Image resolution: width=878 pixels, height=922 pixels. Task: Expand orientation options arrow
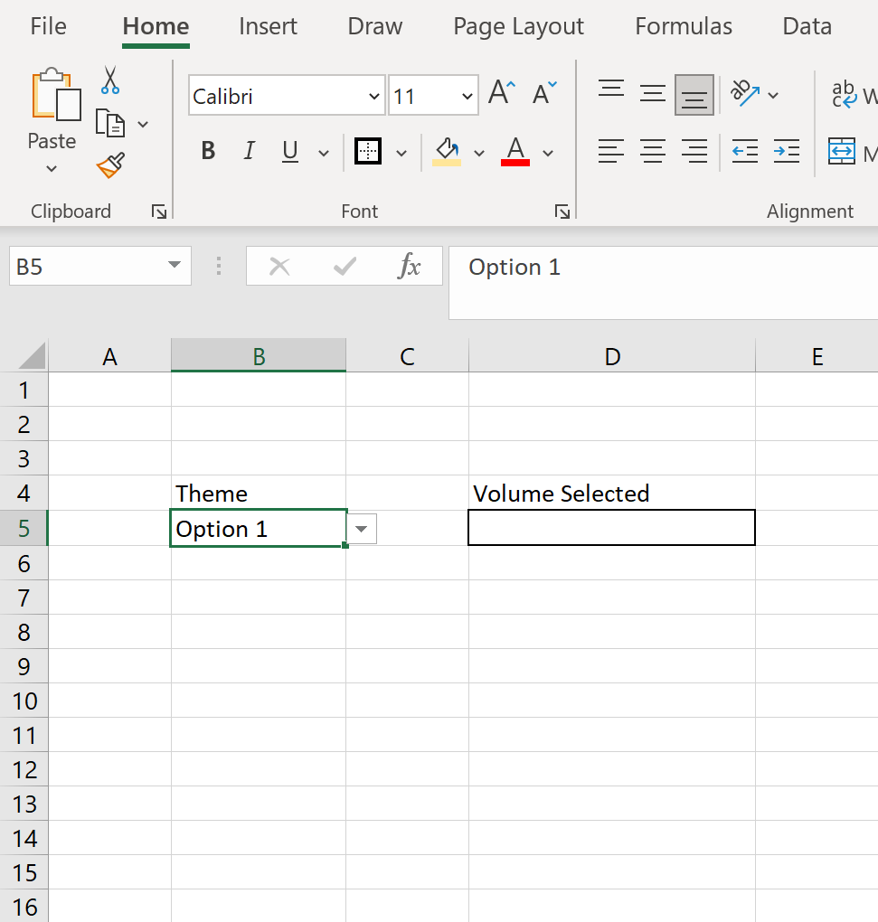[773, 95]
